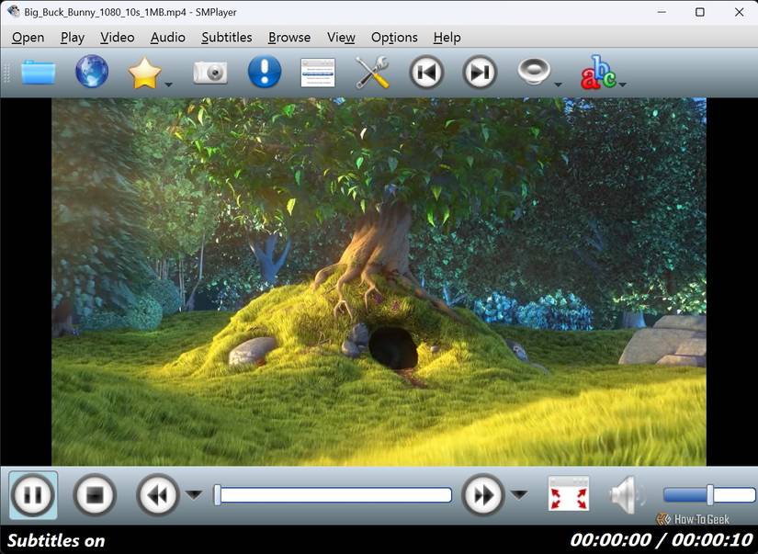This screenshot has width=758, height=554.
Task: Expand the audio track dropdown arrow
Action: point(558,85)
